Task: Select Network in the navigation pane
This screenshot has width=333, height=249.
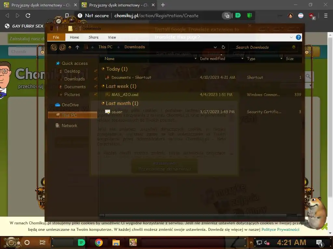Action: pos(66,125)
